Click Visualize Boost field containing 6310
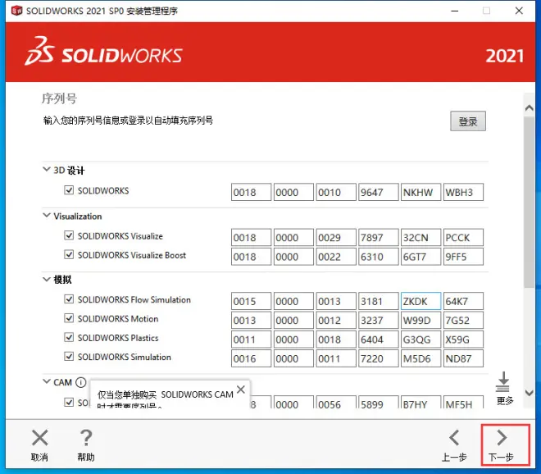The width and height of the screenshot is (541, 474). [x=379, y=257]
